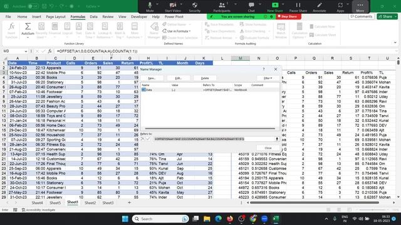Screen dimensions: 401x225
Task: Open the Comments button
Action: pyautogui.click(x=362, y=17)
